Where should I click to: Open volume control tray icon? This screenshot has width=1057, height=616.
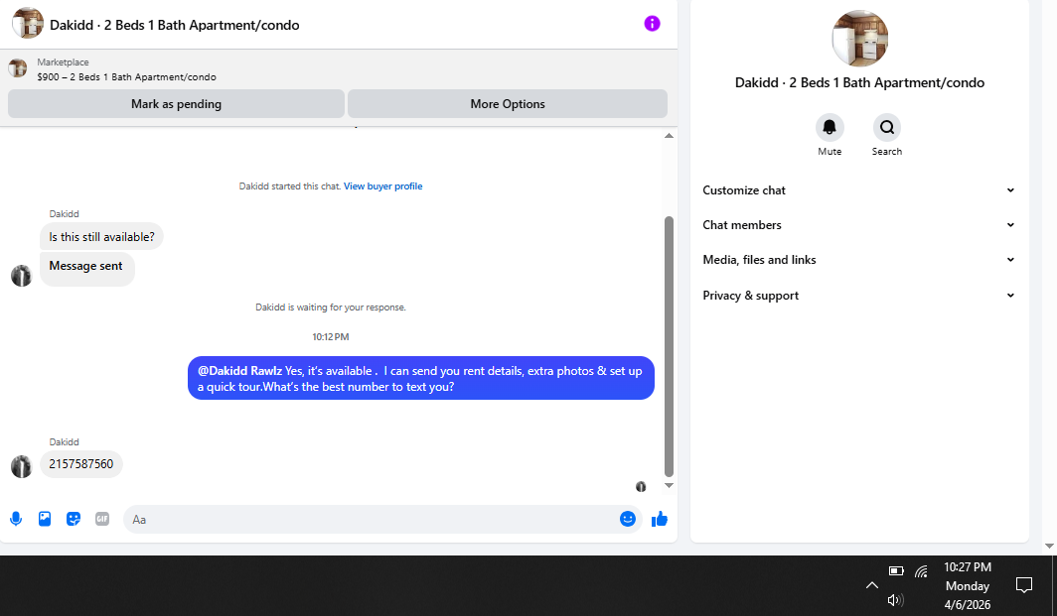tap(895, 600)
